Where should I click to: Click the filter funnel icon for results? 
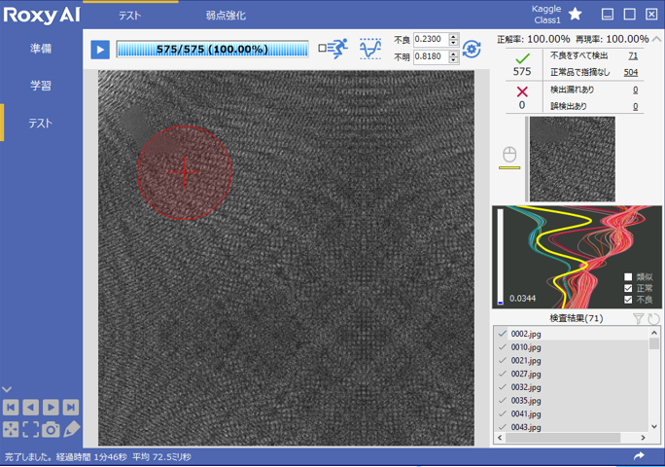(639, 318)
